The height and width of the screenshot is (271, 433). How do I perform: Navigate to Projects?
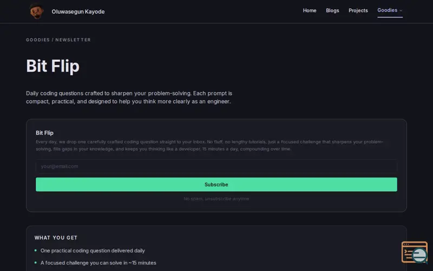pyautogui.click(x=358, y=10)
